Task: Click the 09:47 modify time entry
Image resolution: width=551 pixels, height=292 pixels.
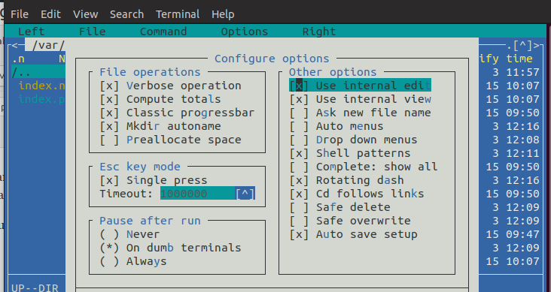Action: click(523, 234)
